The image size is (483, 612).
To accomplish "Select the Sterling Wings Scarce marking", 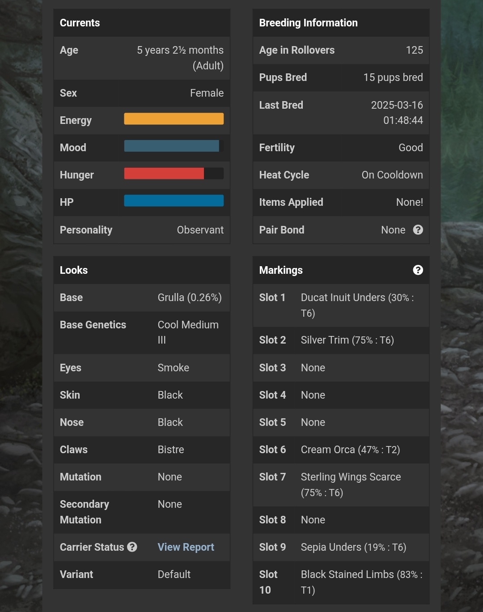I will pos(351,484).
